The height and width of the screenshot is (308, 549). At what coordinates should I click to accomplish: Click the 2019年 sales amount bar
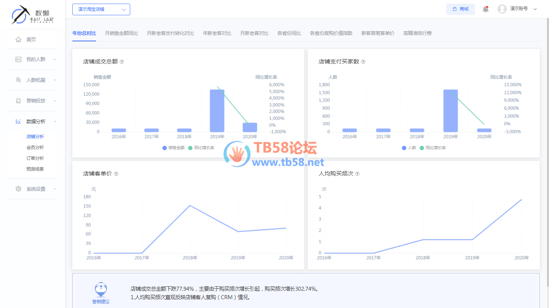coord(217,111)
